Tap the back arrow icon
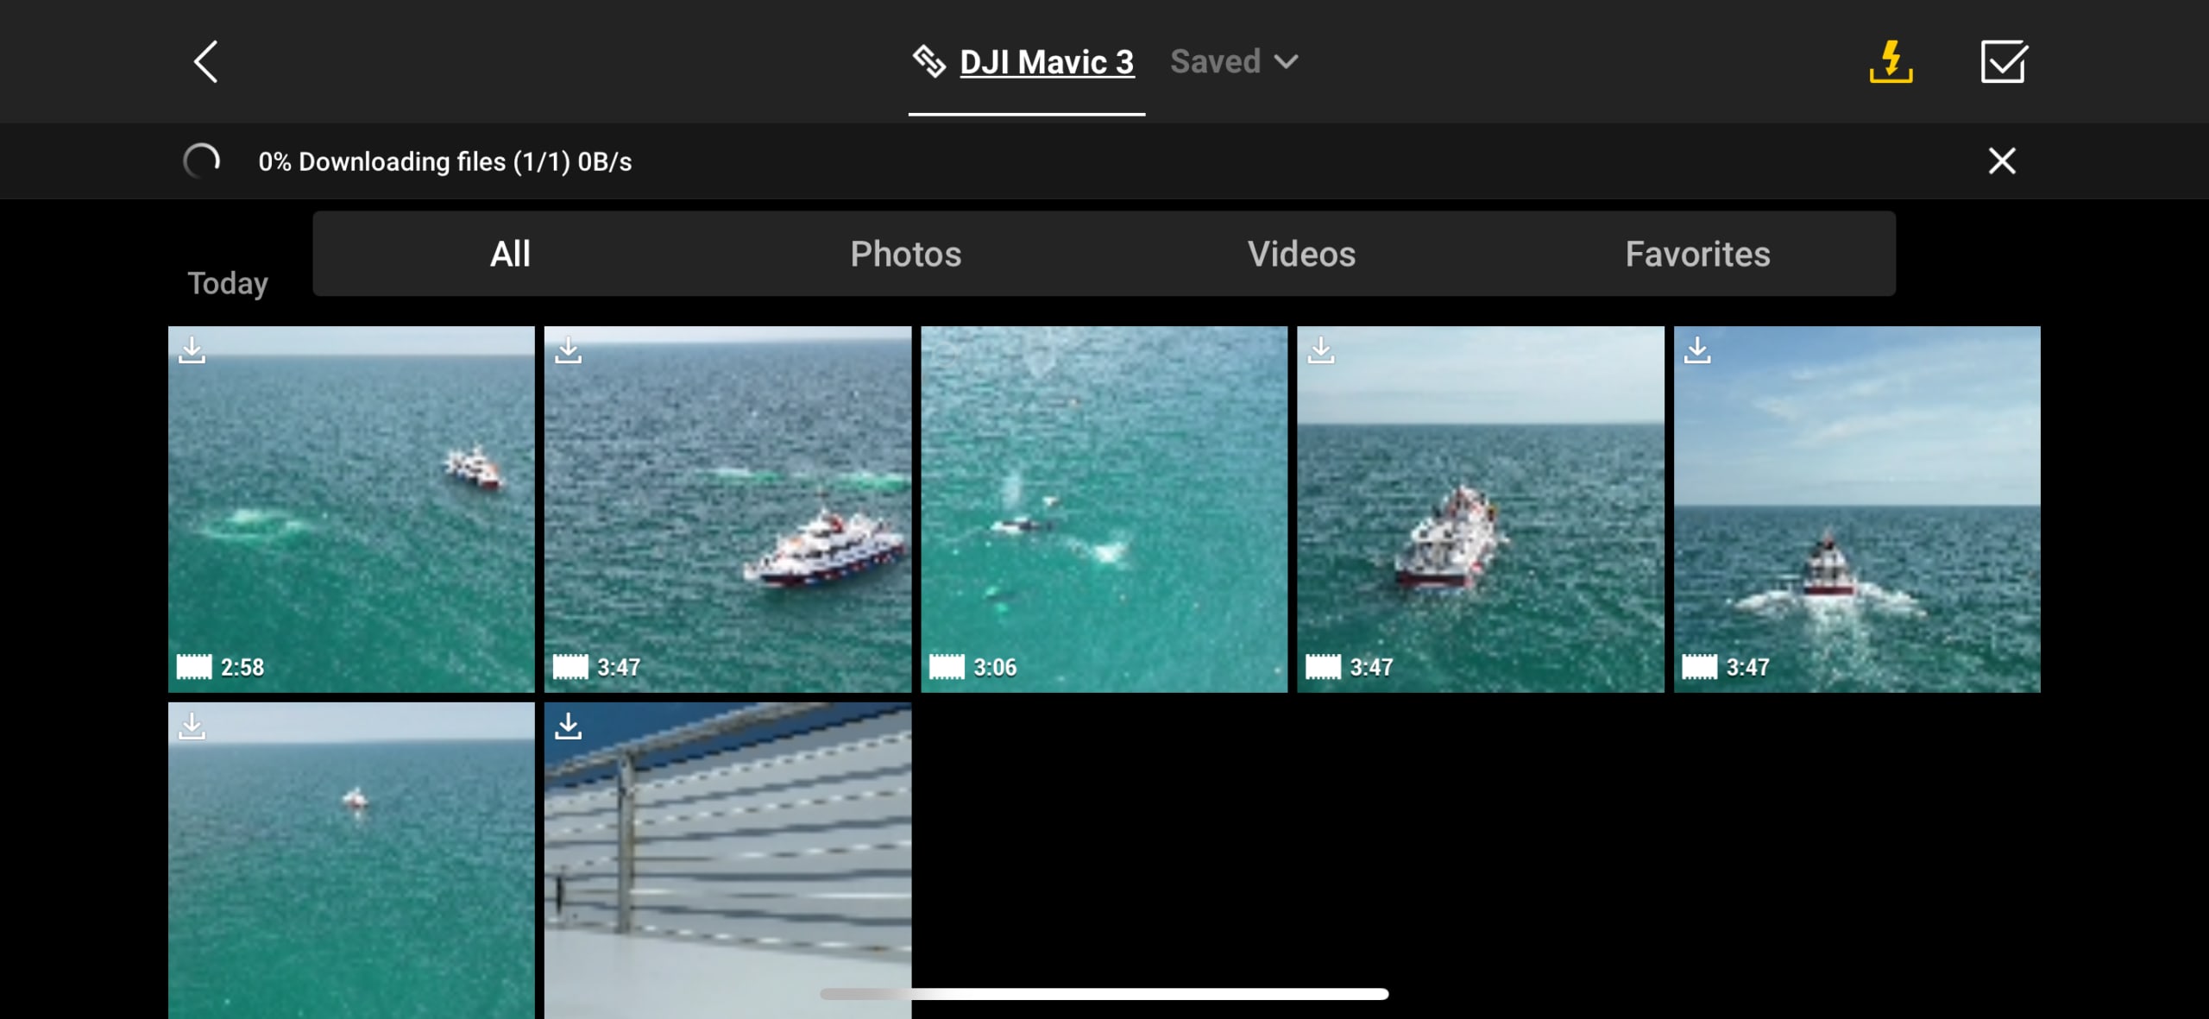Screen dimensions: 2209x1019 point(205,62)
